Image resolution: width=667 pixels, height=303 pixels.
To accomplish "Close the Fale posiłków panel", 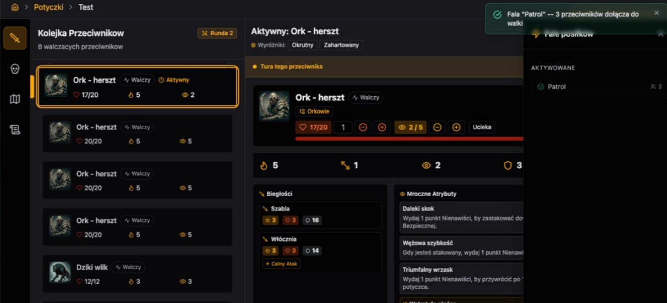I will (x=661, y=34).
